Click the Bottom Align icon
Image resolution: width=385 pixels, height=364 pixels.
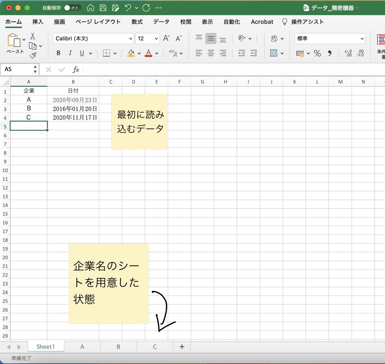point(223,40)
